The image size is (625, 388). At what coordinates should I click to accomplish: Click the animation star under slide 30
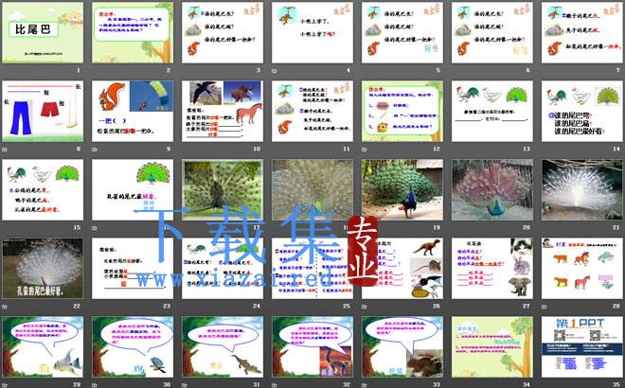[95, 385]
